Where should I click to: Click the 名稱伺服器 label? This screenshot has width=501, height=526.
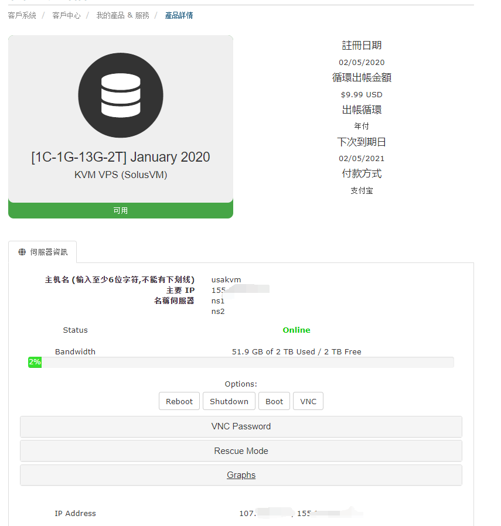174,300
